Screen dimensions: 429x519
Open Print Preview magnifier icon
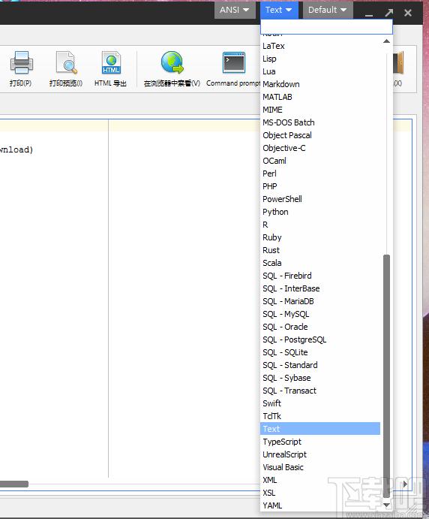(66, 62)
